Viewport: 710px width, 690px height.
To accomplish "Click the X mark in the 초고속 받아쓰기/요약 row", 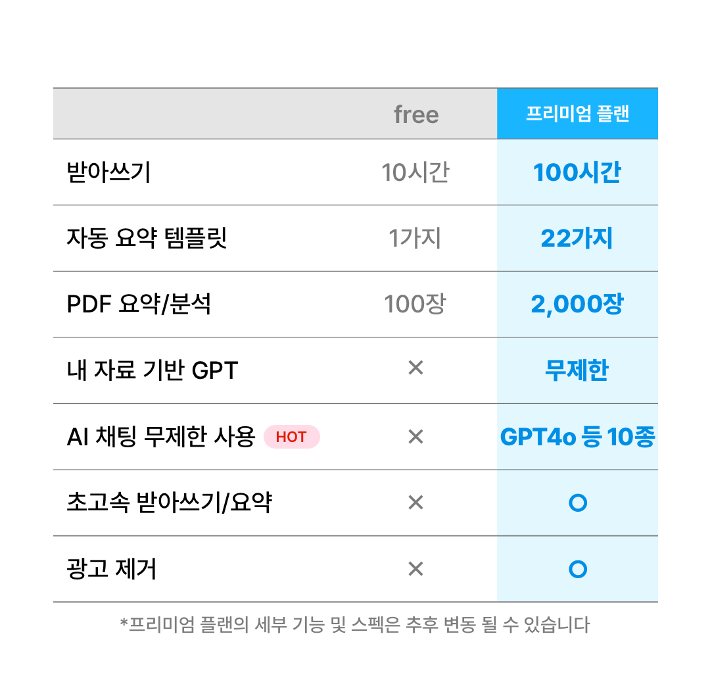I will pyautogui.click(x=415, y=503).
